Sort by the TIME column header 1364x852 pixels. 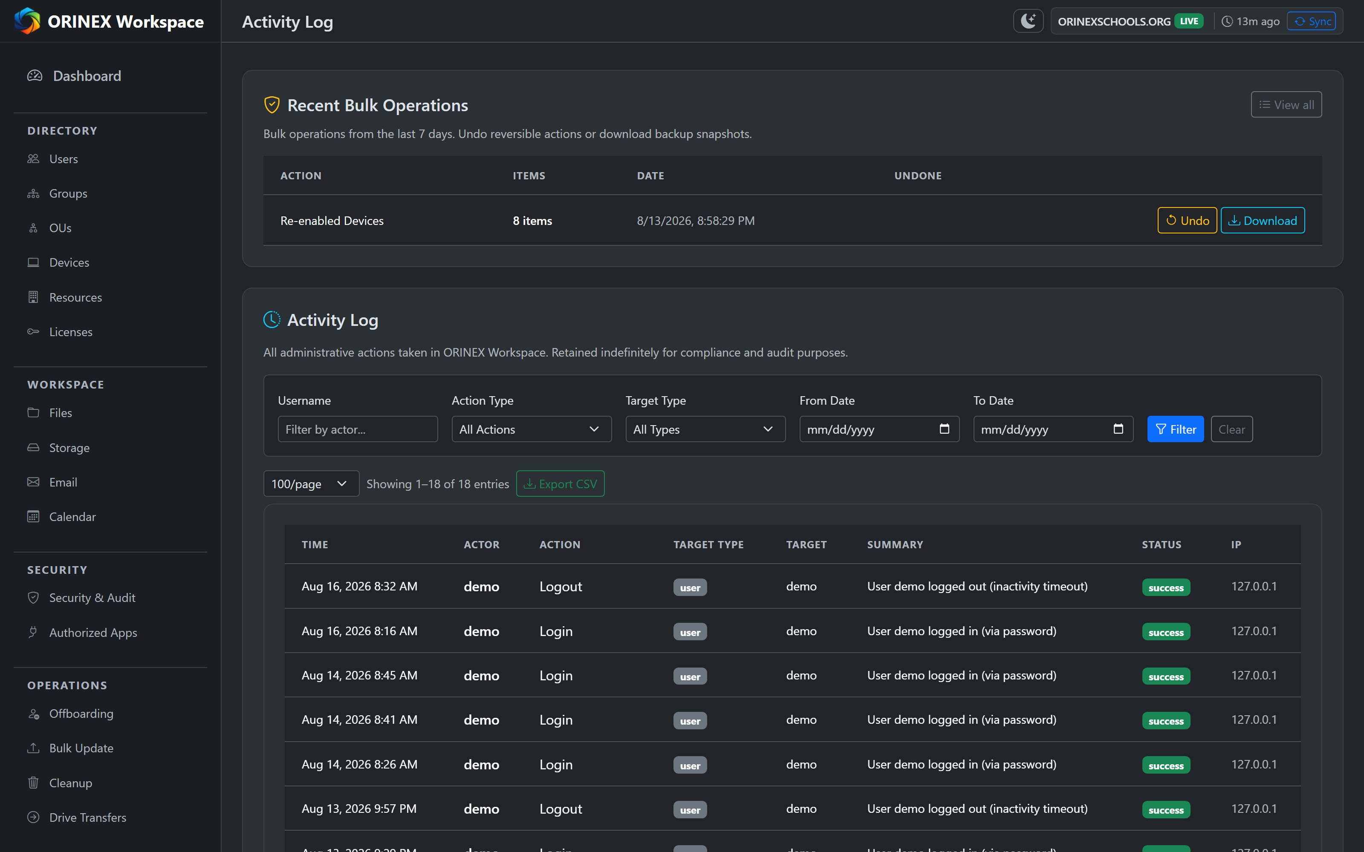[315, 544]
